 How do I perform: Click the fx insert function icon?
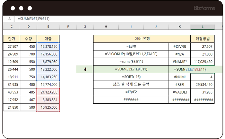pos(9,19)
